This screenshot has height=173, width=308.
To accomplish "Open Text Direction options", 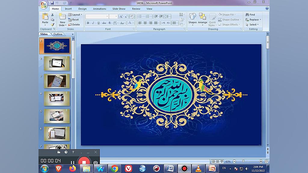I will [x=182, y=14].
